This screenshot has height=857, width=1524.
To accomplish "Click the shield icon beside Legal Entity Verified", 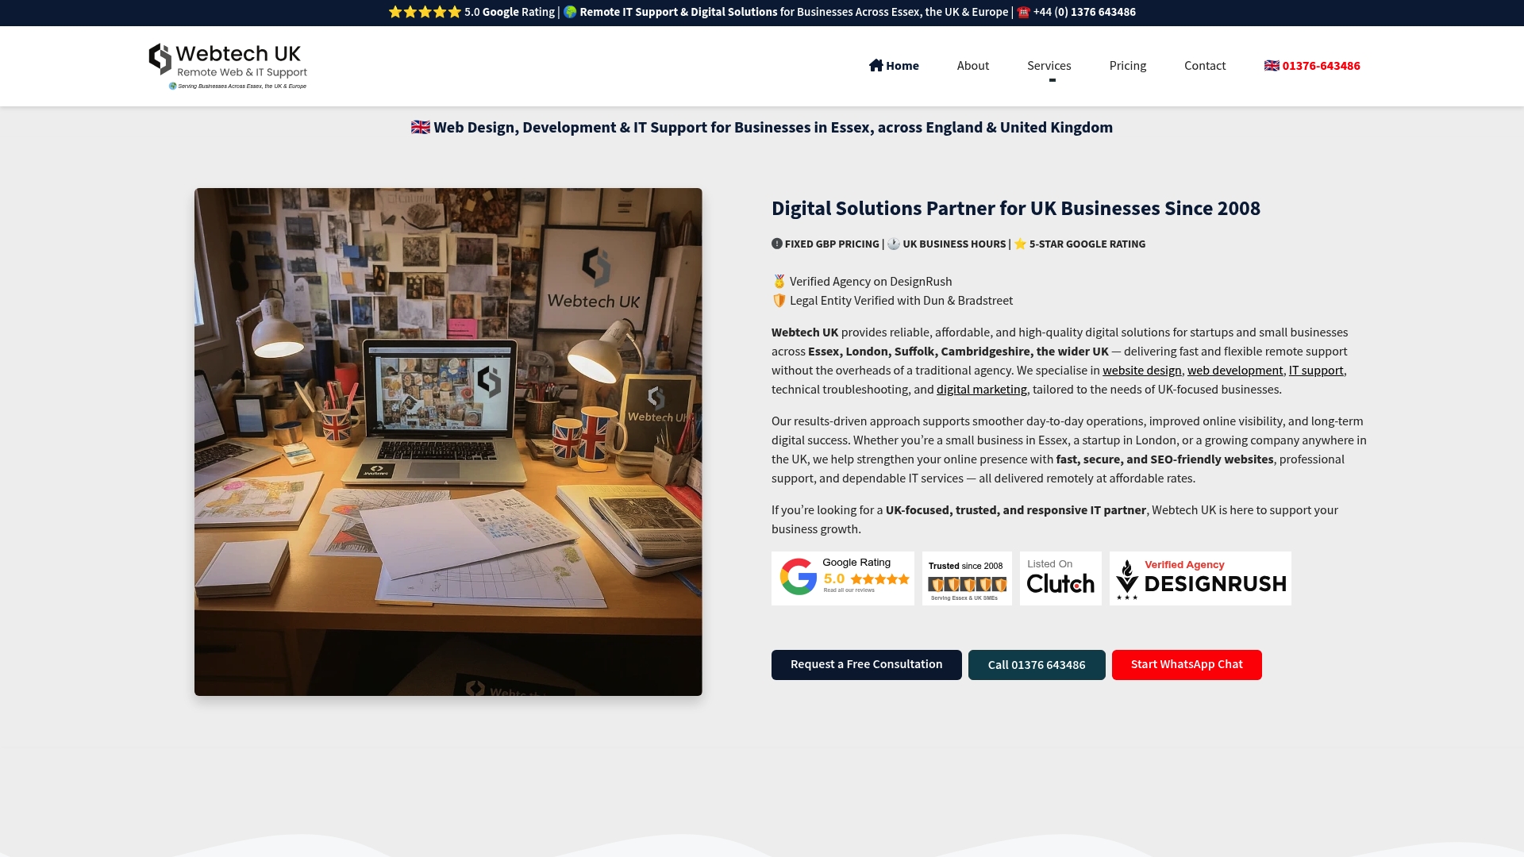I will (779, 301).
